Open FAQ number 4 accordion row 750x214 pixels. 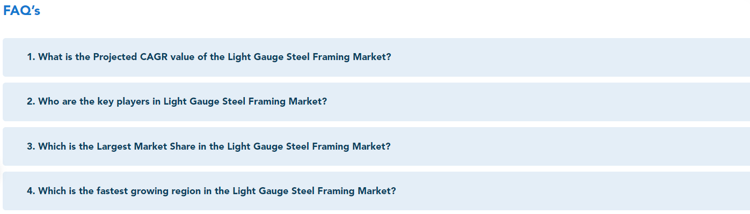click(x=376, y=191)
